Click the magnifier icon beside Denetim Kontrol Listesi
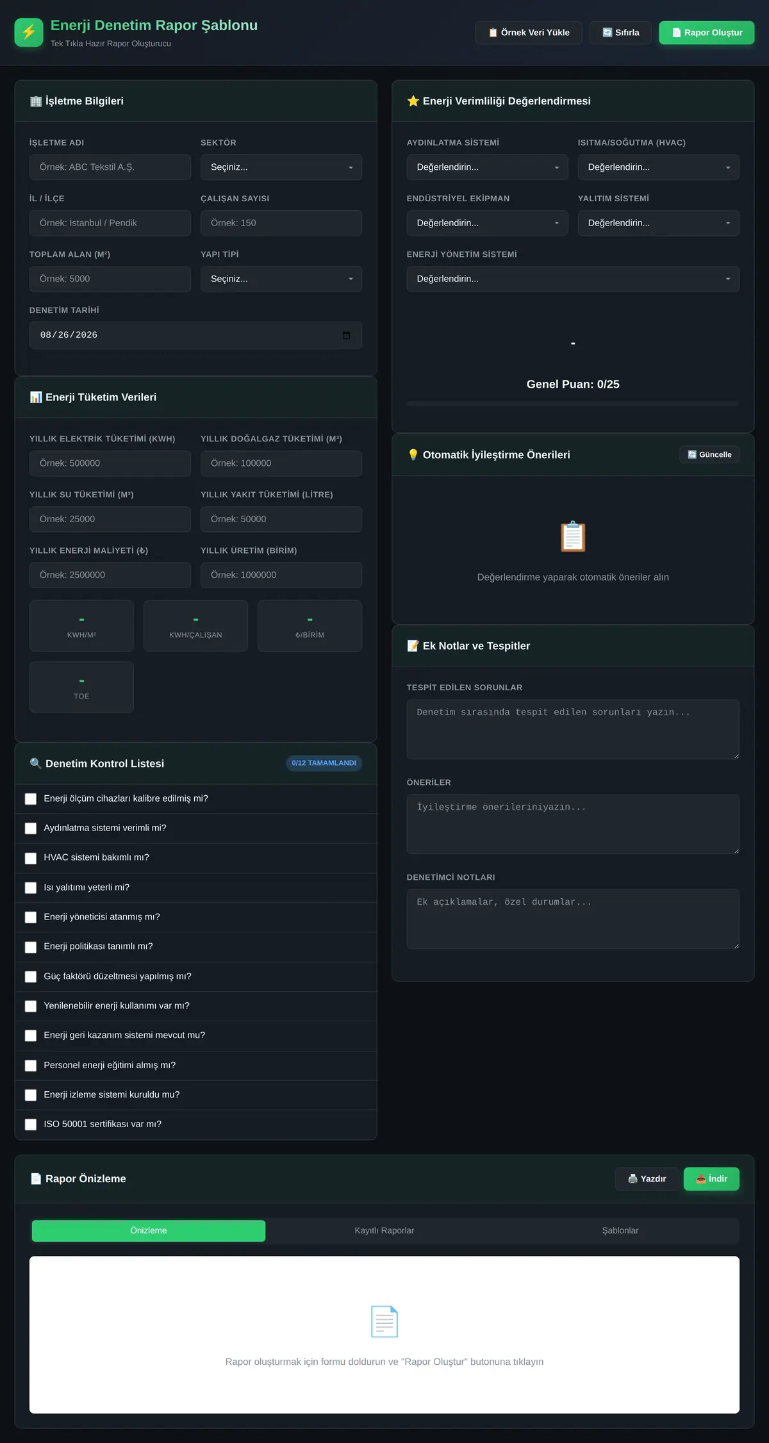769x1443 pixels. coord(36,764)
